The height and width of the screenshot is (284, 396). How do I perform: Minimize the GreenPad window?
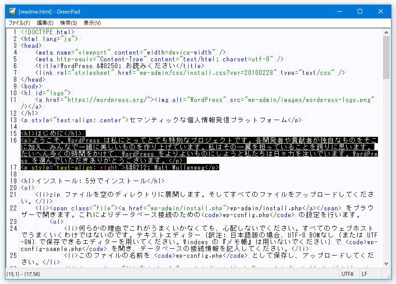[x=340, y=11]
